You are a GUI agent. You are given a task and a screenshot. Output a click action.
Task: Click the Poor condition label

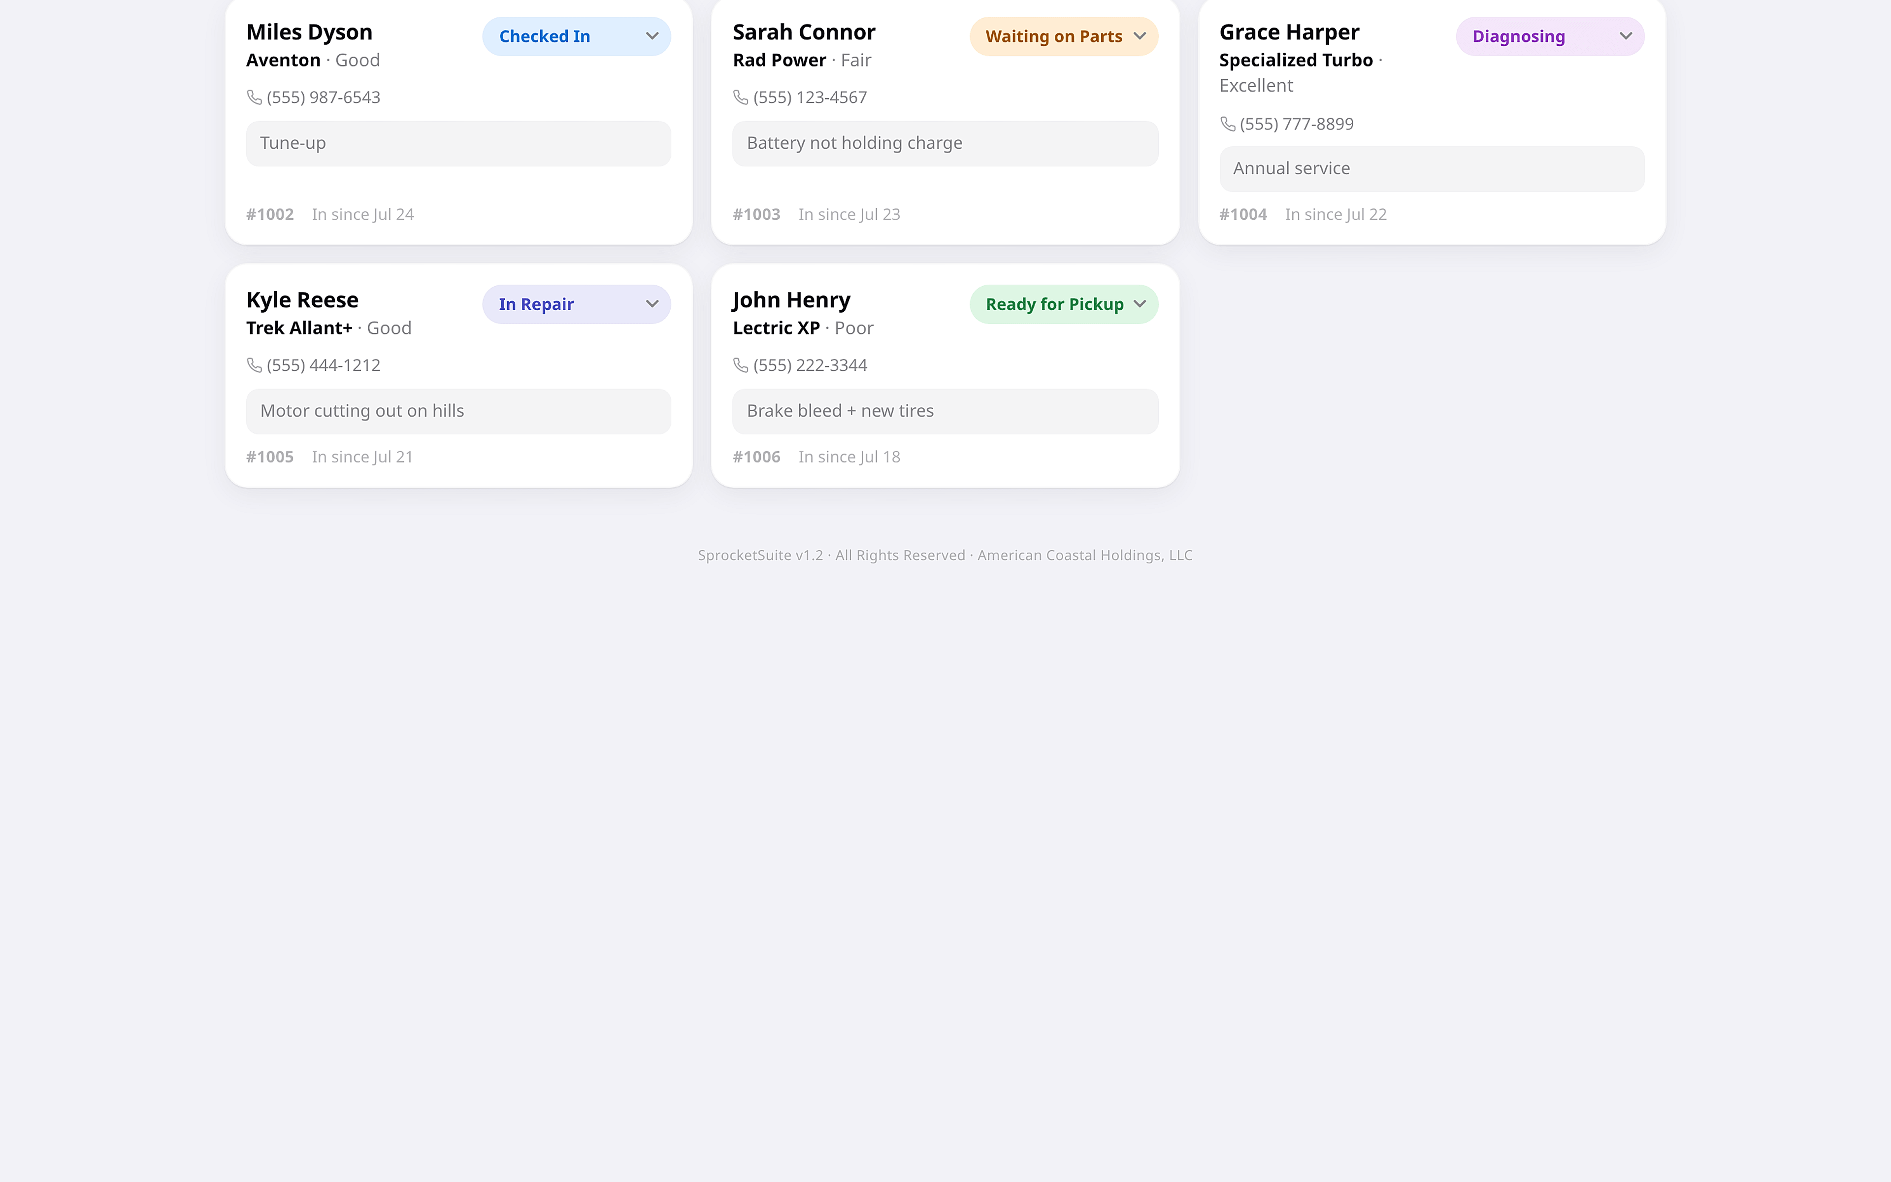854,328
